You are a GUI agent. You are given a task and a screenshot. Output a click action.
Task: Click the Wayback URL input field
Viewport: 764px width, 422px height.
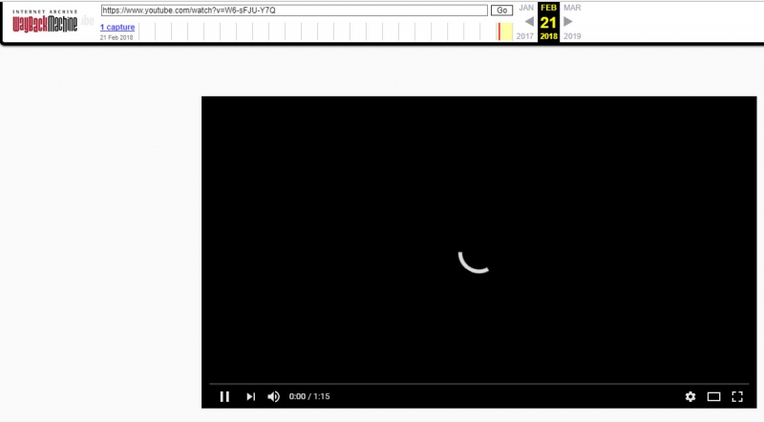[x=294, y=10]
